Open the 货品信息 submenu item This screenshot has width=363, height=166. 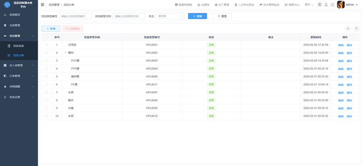[19, 46]
